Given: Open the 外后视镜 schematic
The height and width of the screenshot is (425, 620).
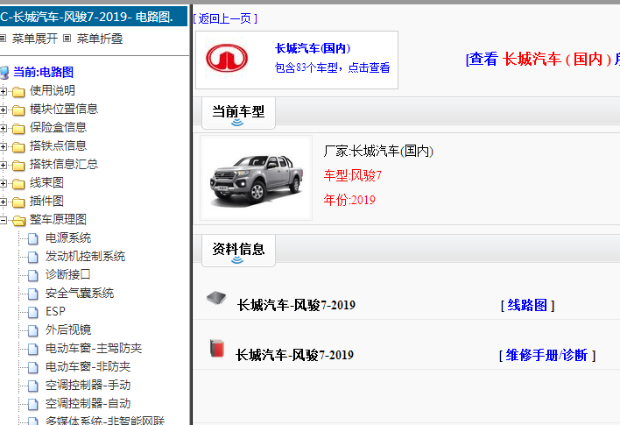Looking at the screenshot, I should click(x=68, y=329).
